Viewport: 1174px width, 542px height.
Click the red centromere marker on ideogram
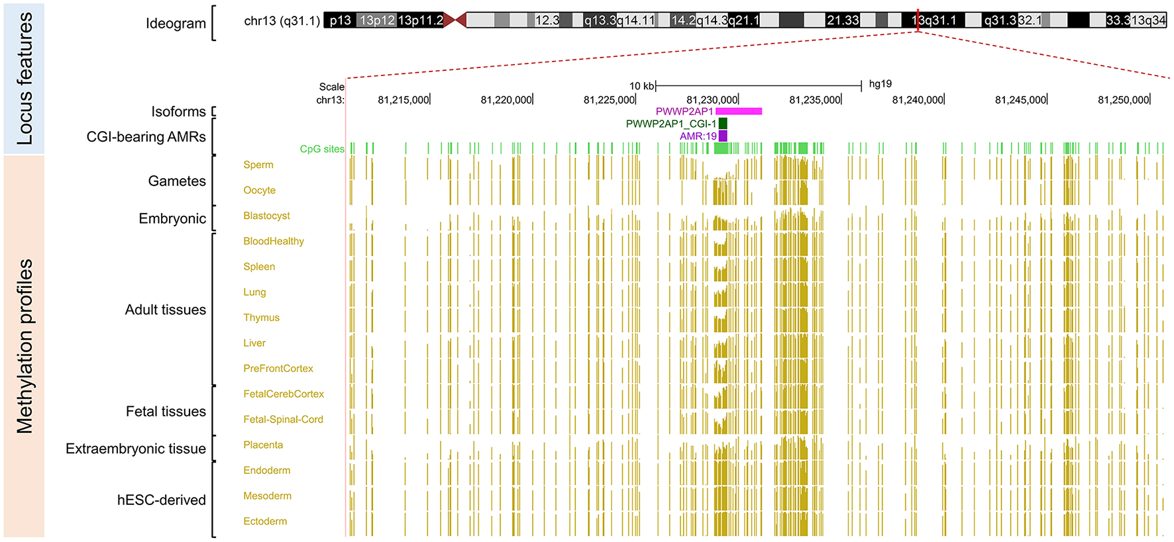pos(455,21)
